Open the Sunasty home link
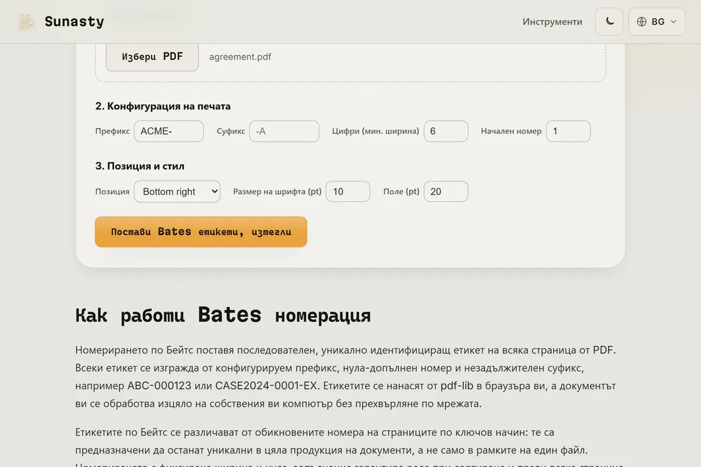Viewport: 701px width, 467px height. tap(61, 22)
